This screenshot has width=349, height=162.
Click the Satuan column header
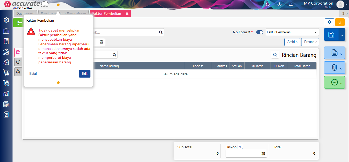[x=237, y=66]
